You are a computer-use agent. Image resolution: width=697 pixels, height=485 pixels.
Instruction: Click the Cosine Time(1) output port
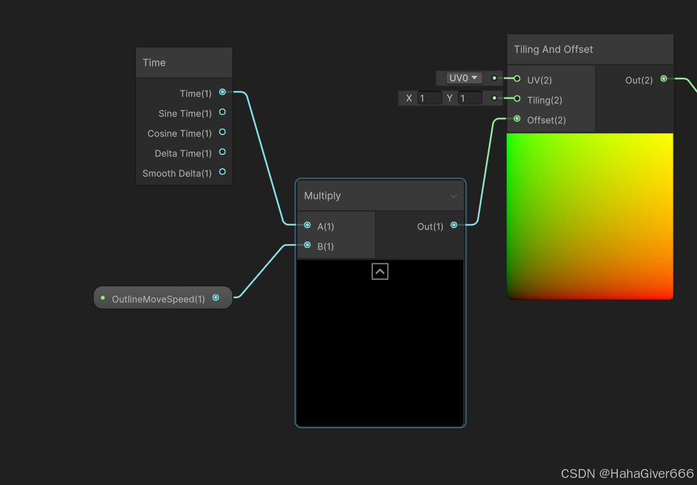[222, 132]
